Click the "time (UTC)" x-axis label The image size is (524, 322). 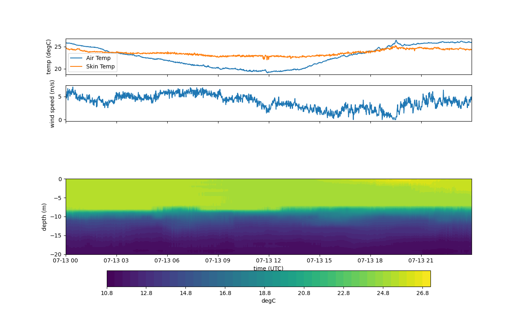click(x=268, y=268)
